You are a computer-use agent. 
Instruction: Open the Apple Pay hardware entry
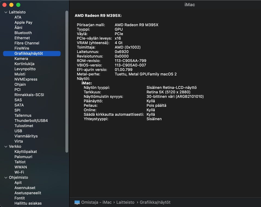tap(23, 23)
